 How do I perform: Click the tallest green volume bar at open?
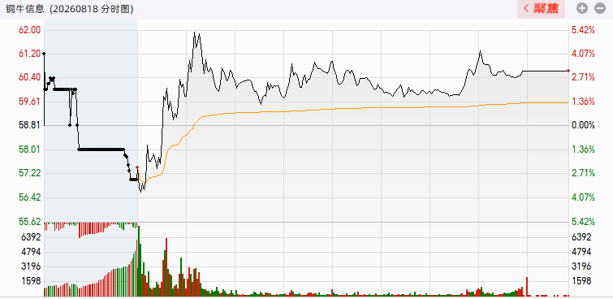pos(139,261)
